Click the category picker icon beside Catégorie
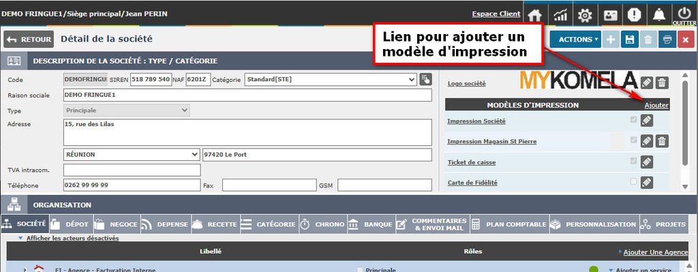Screen dimensions: 698x272 [x=425, y=80]
